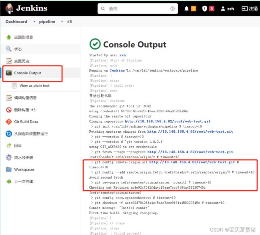The width and height of the screenshot is (260, 235).
Task: Open the 状态 sidebar item
Action: [x=18, y=49]
